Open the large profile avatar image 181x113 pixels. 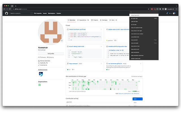point(51,32)
